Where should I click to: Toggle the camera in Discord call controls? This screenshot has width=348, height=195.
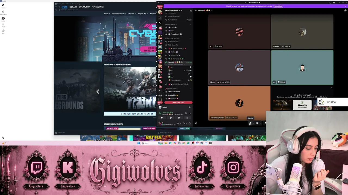pyautogui.click(x=257, y=123)
